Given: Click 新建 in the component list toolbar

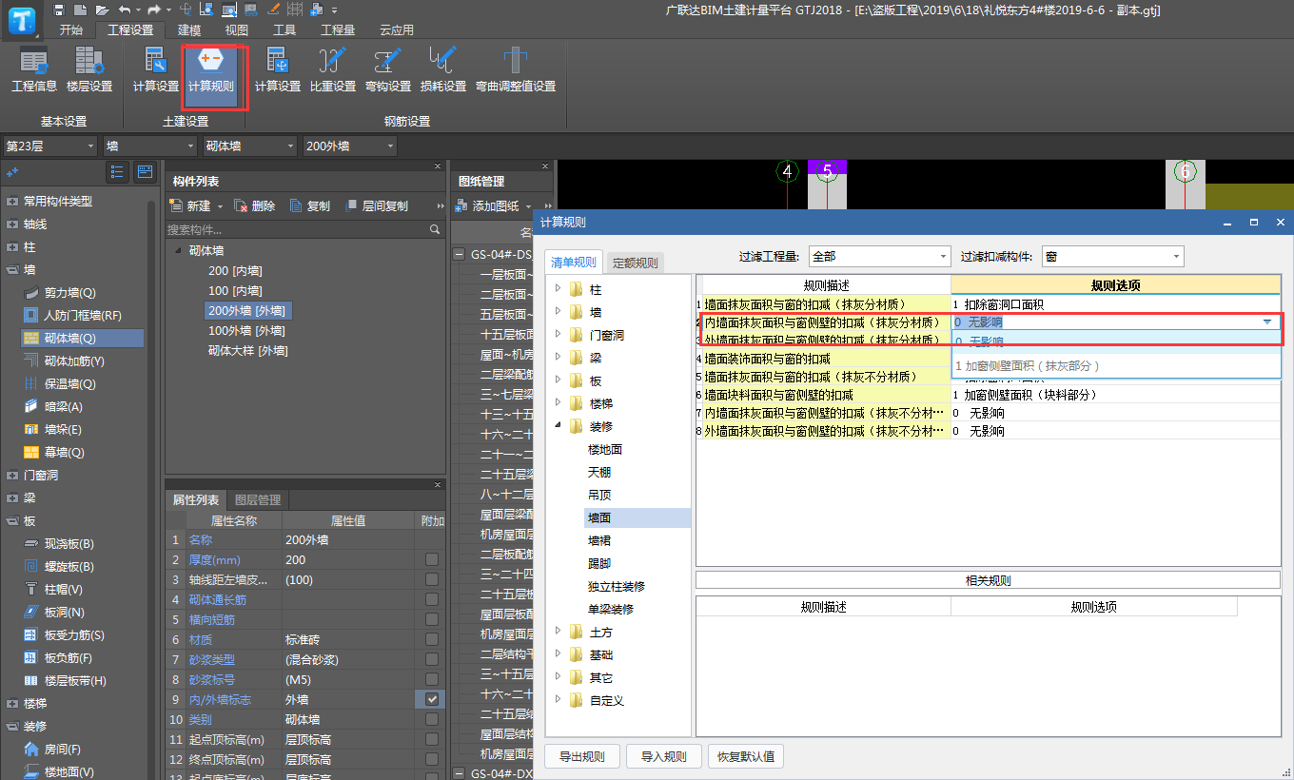Looking at the screenshot, I should [x=190, y=206].
